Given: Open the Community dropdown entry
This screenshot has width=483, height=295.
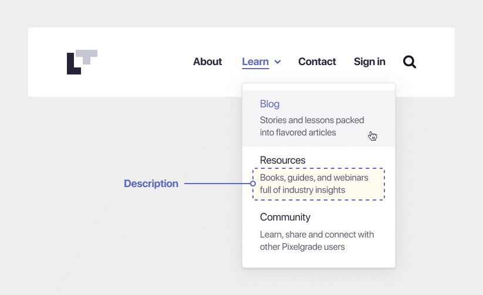Looking at the screenshot, I should coord(285,217).
